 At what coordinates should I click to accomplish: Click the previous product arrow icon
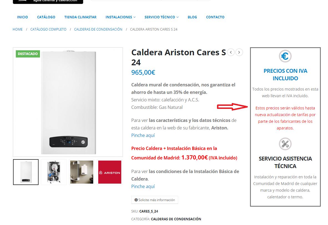click(x=231, y=52)
